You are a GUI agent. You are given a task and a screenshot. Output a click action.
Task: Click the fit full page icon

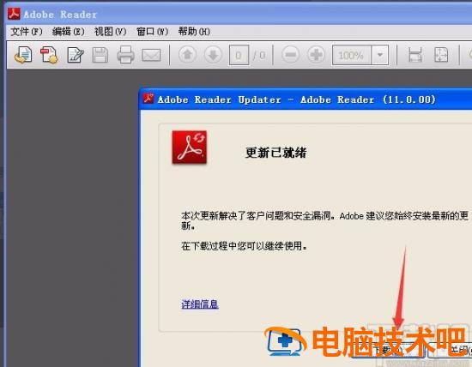click(441, 55)
